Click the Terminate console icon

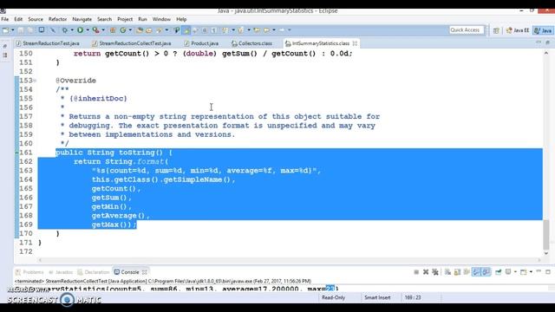coord(416,272)
